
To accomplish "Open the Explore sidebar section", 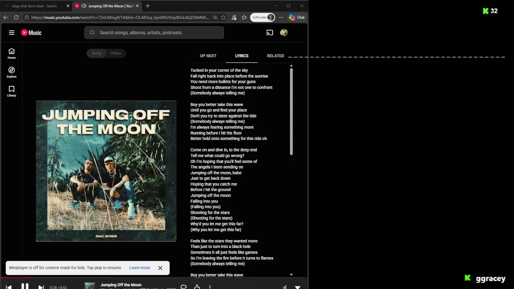I will tap(12, 72).
